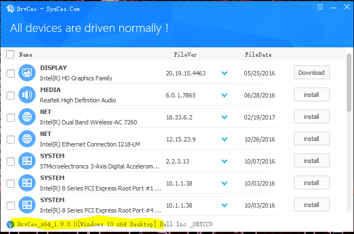This screenshot has width=354, height=234.
Task: Open the hamburger menu icon
Action: point(320,7)
